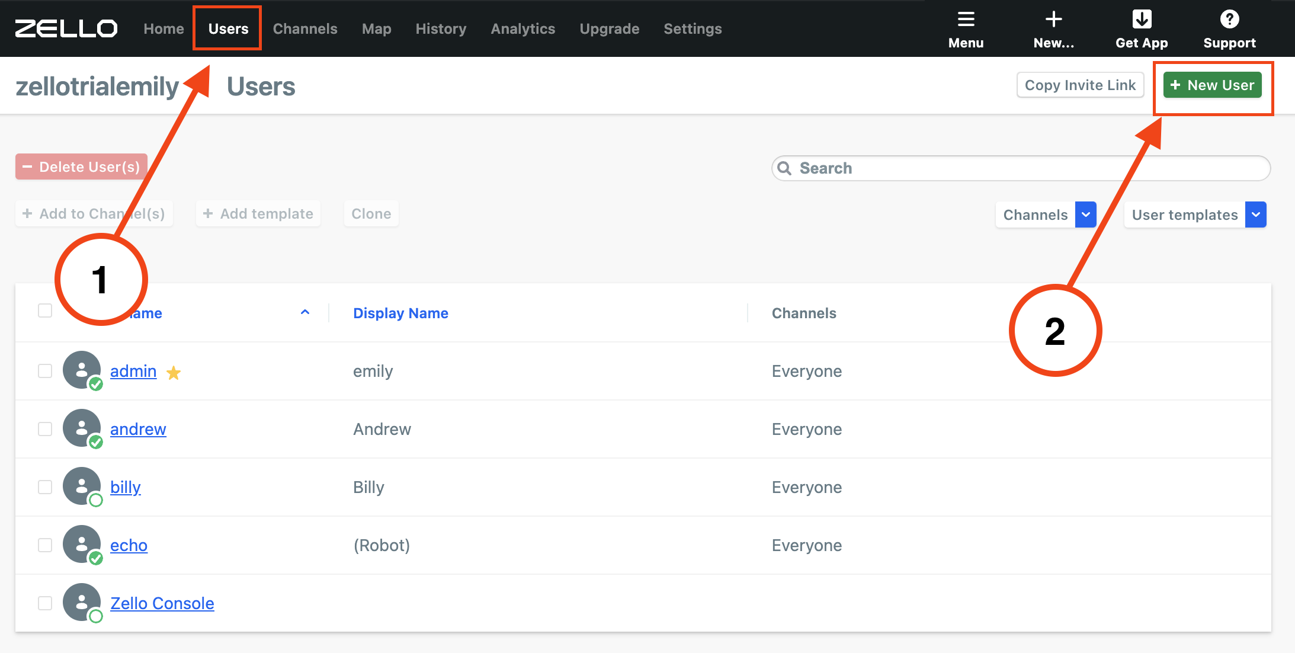Click into the Search users field
The width and height of the screenshot is (1295, 653).
click(x=1021, y=168)
